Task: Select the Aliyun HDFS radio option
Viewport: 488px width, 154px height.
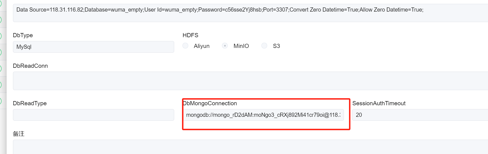Action: coord(185,46)
